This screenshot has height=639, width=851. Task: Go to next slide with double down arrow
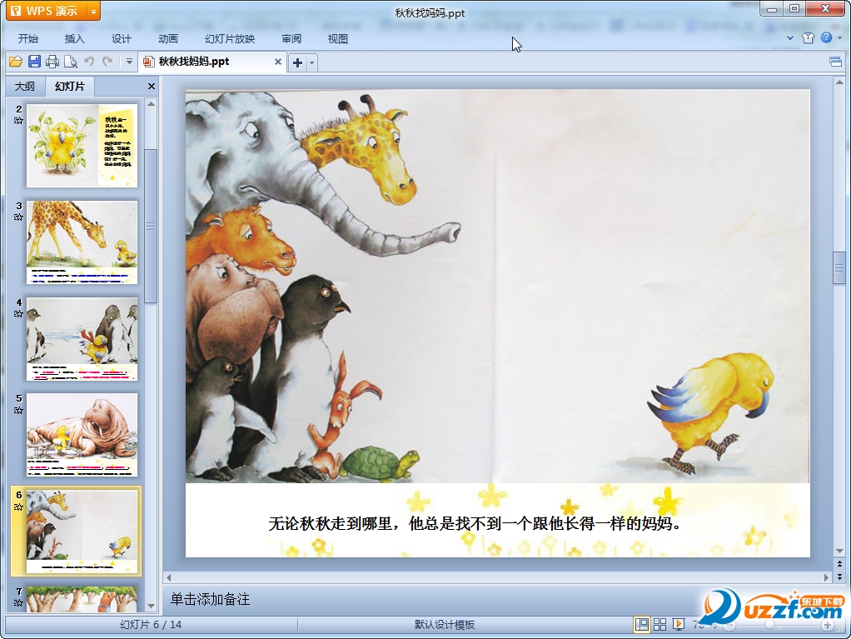click(839, 576)
